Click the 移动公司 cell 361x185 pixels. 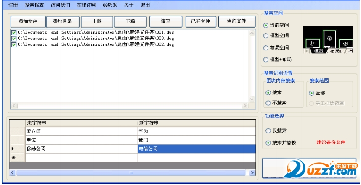pos(82,149)
